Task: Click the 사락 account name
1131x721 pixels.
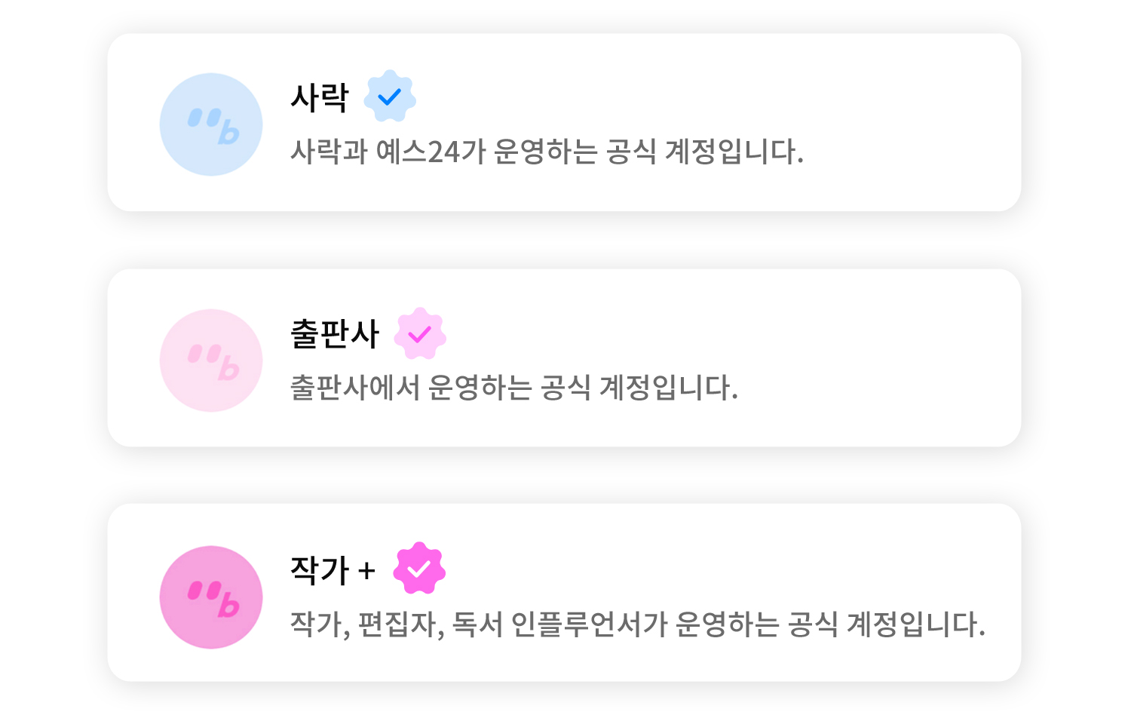Action: coord(320,97)
